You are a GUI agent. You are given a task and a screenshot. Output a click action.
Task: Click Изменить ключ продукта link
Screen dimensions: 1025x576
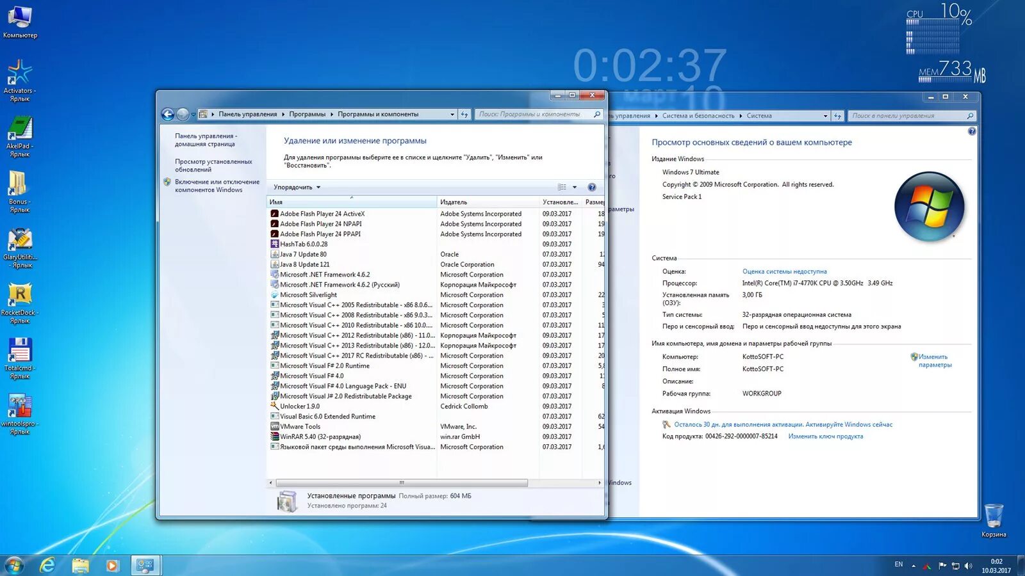(825, 436)
